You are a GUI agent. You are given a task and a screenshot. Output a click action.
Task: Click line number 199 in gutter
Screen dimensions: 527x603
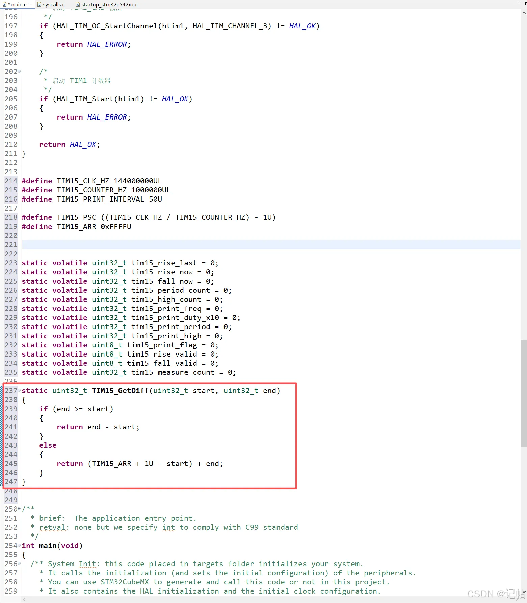pyautogui.click(x=11, y=44)
